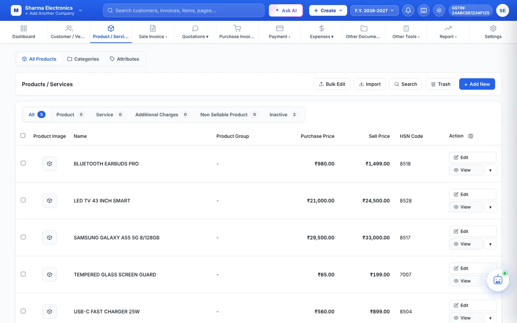
Task: Edit USB-C FAST CHARGER 25W
Action: [x=473, y=305]
